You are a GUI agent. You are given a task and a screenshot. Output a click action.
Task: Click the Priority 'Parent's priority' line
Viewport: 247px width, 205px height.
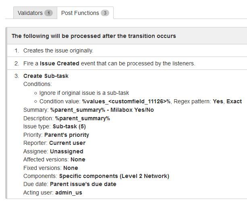point(66,135)
